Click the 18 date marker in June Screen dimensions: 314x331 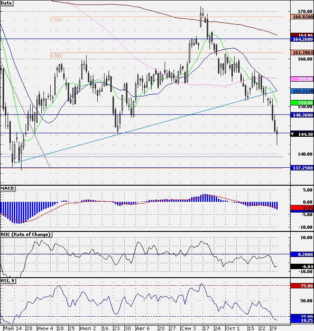click(x=61, y=328)
